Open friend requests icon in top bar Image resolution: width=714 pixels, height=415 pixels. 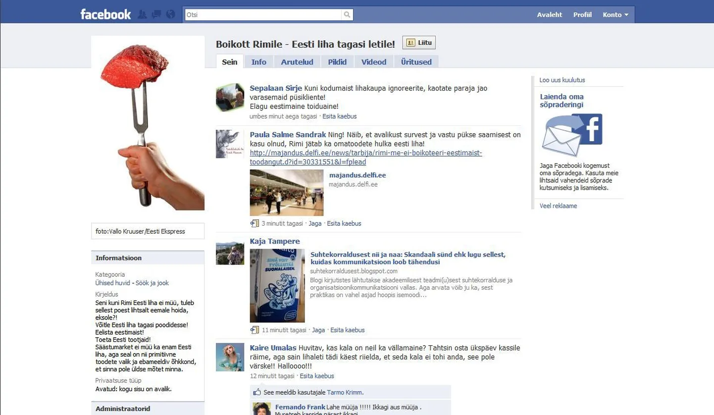(x=142, y=14)
